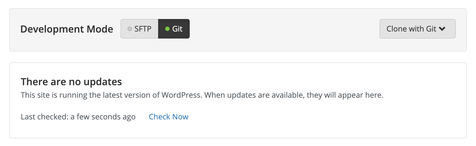Click the "Clone with Git" button text
The image size is (476, 146).
click(411, 29)
